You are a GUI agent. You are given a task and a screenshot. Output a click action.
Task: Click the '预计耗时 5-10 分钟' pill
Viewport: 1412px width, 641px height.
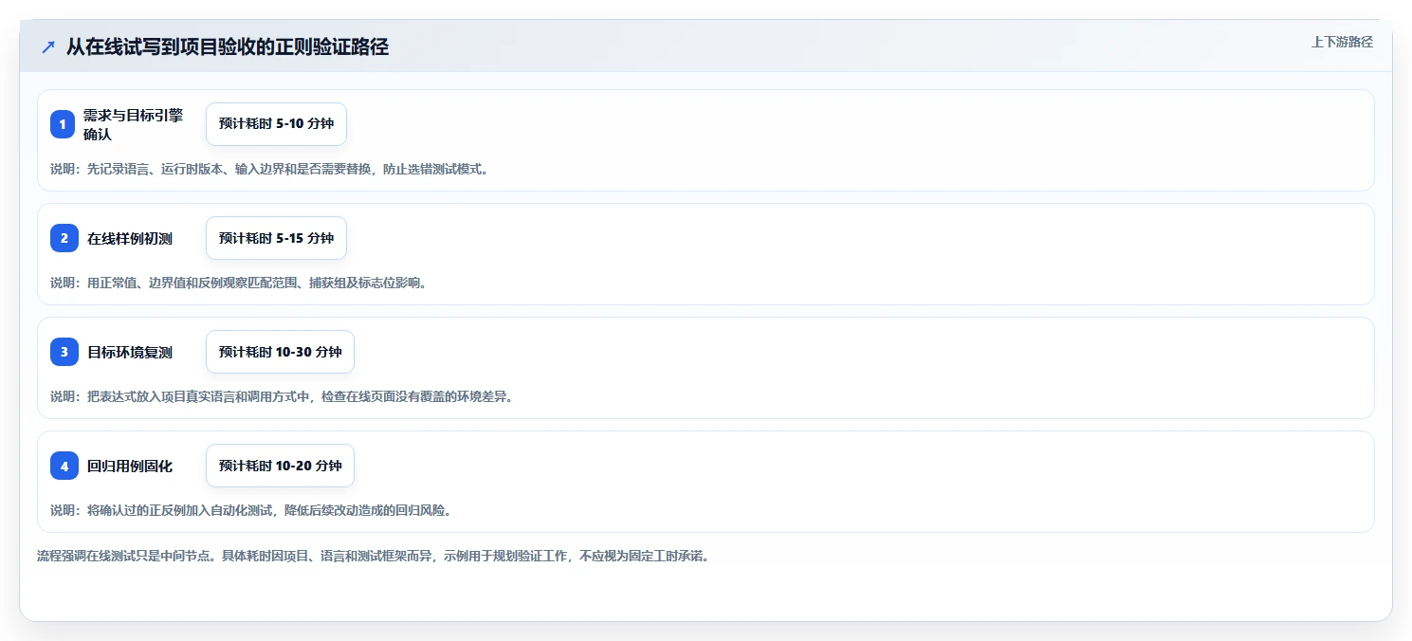pyautogui.click(x=276, y=124)
